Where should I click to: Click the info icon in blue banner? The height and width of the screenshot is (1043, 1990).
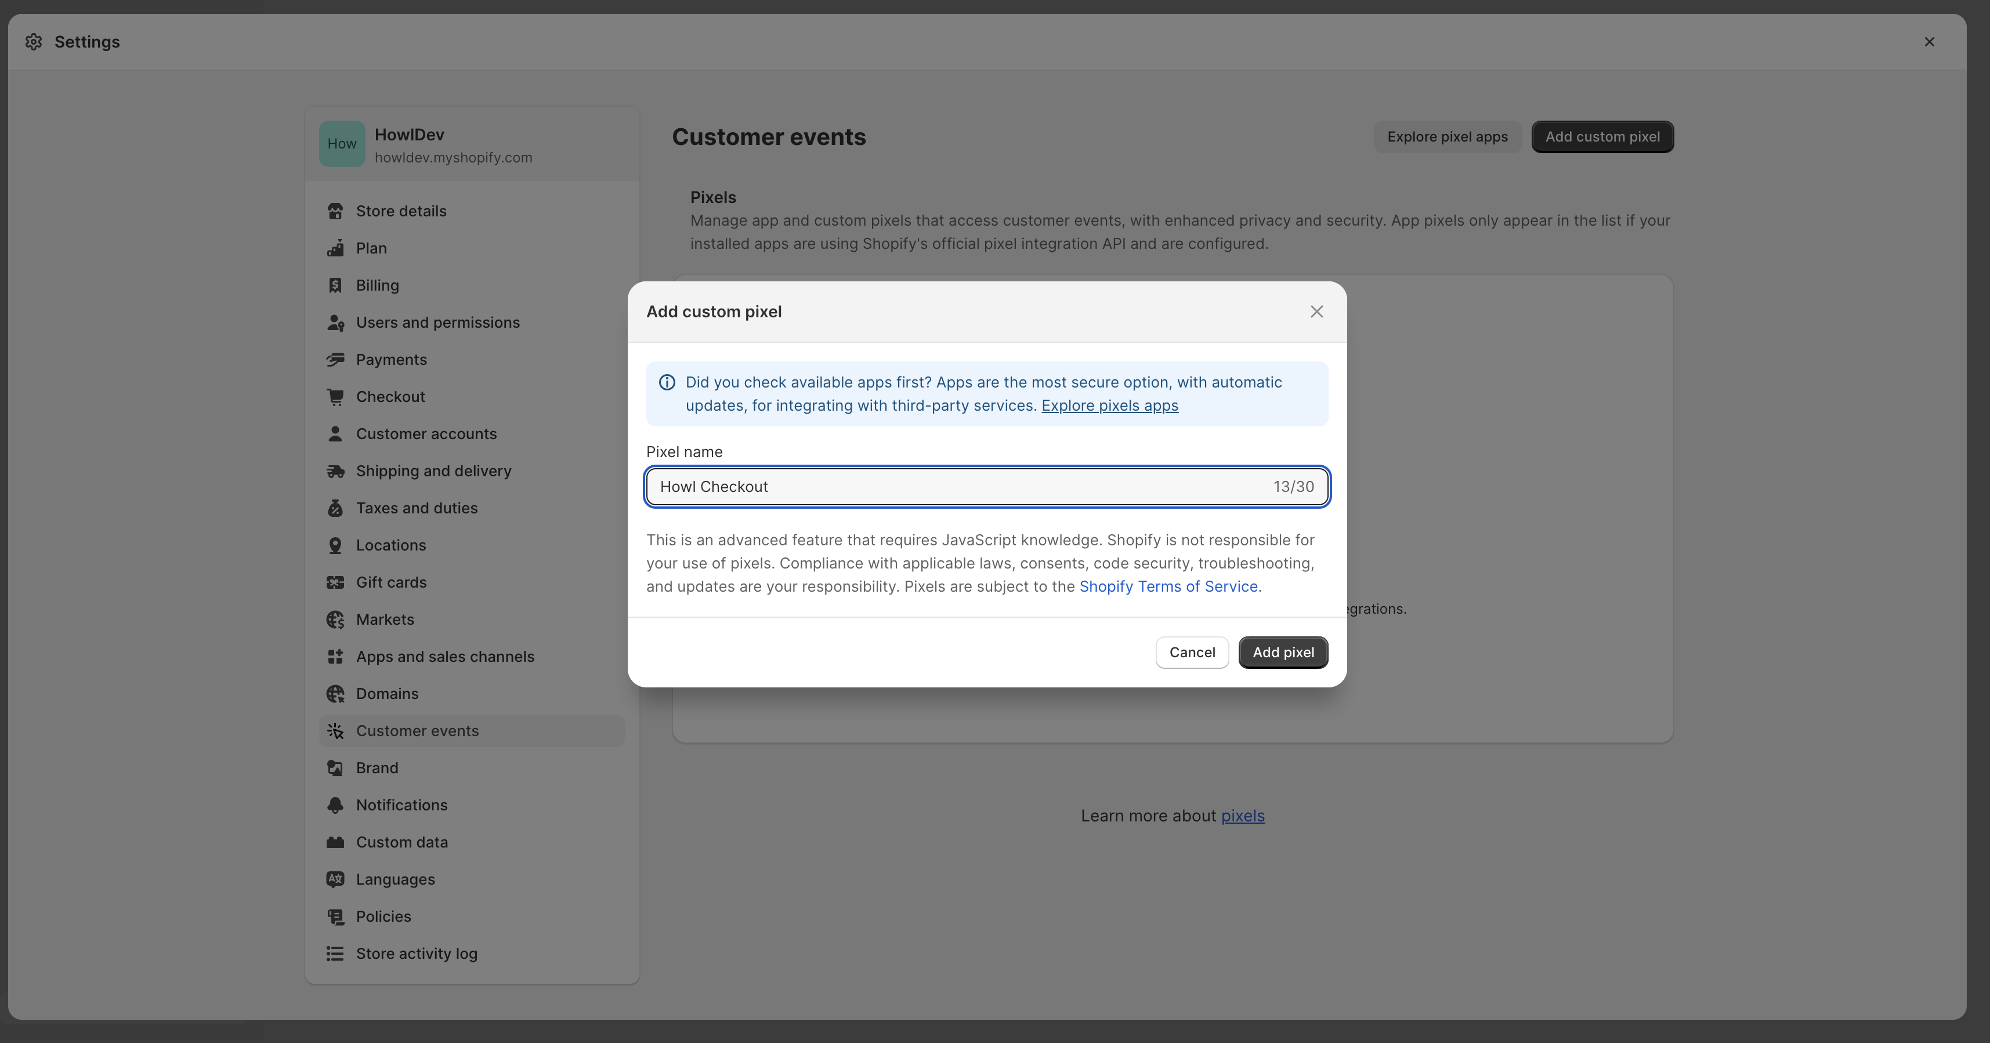pos(667,382)
